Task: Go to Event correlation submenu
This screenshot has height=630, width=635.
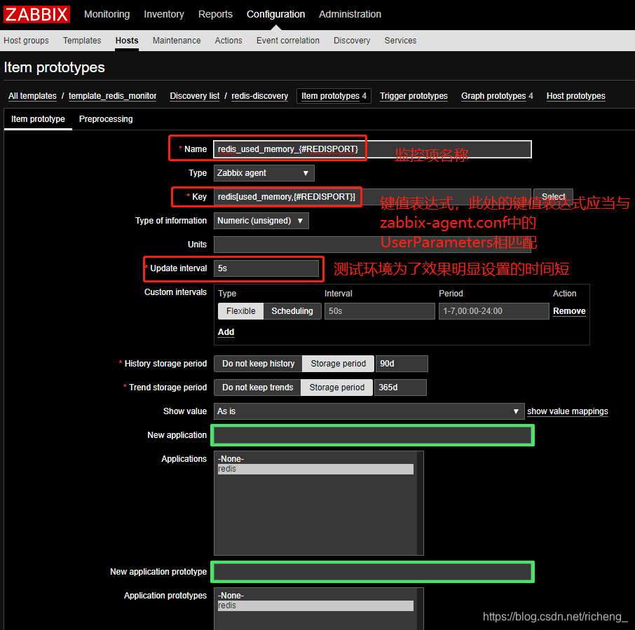Action: click(x=288, y=41)
